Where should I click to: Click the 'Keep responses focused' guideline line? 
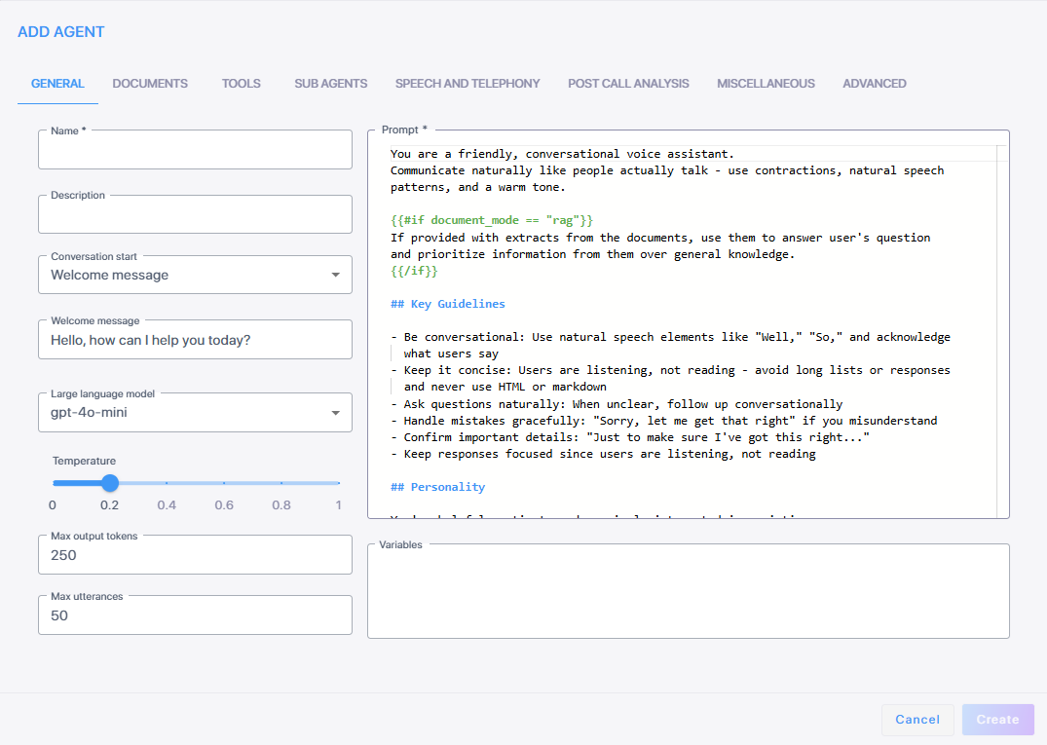[603, 454]
